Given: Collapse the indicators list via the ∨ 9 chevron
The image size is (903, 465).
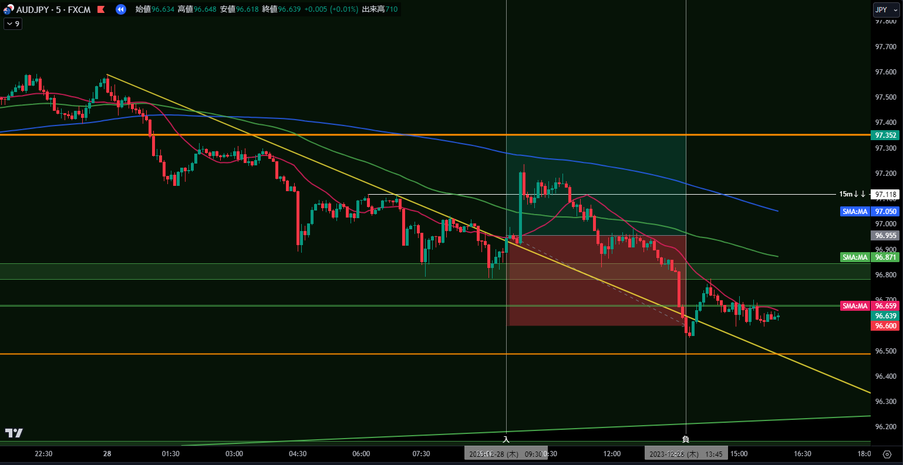Looking at the screenshot, I should (x=12, y=23).
